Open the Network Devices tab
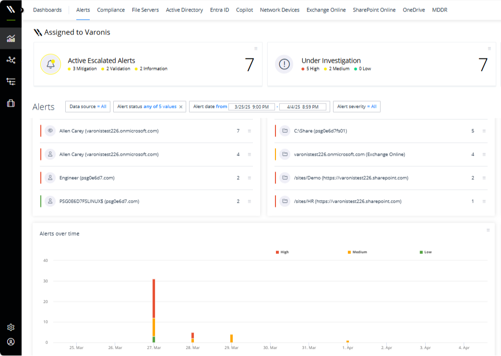Viewport: 501px width, 356px height. coord(280,10)
